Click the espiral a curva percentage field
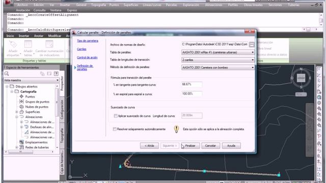Image resolution: width=326 pixels, height=183 pixels. [x=192, y=94]
